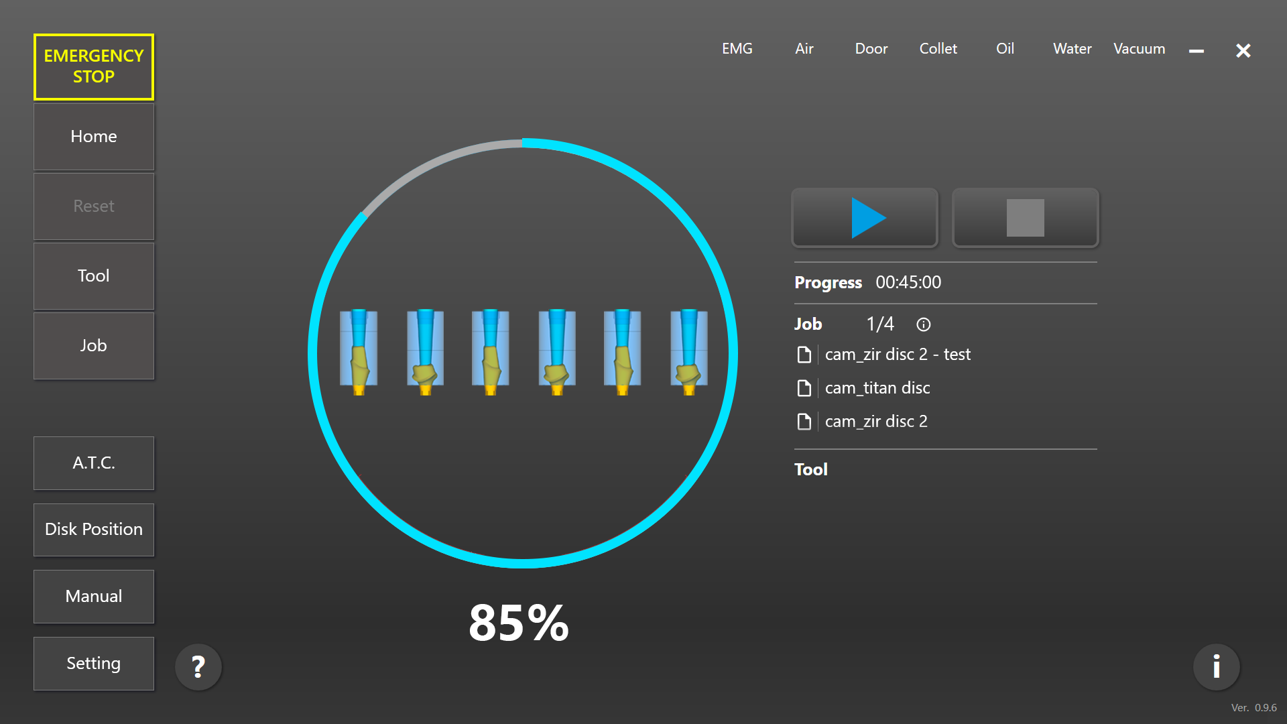Toggle the Door status indicator
The width and height of the screenshot is (1287, 724).
[x=871, y=49]
